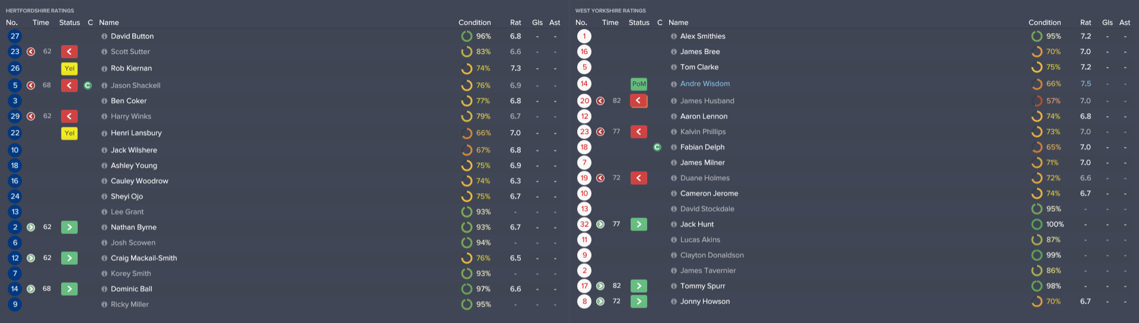The image size is (1139, 323).
Task: Click the red sub-off arrow for Duane Holmes
Action: click(x=639, y=178)
